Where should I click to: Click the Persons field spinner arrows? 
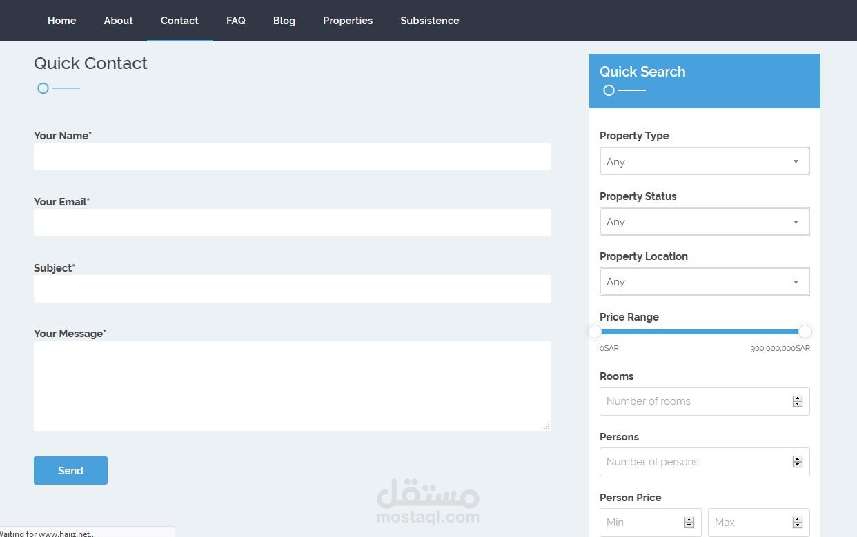(x=798, y=462)
